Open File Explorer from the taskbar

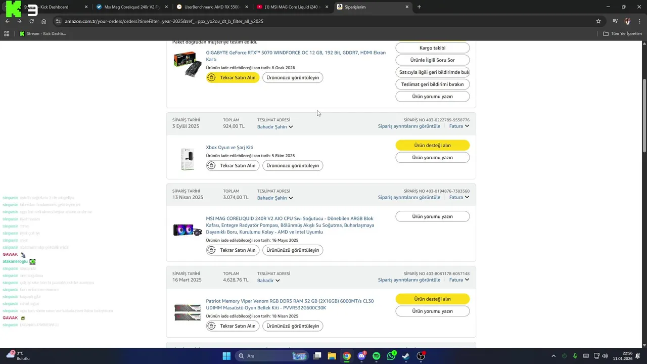point(332,356)
